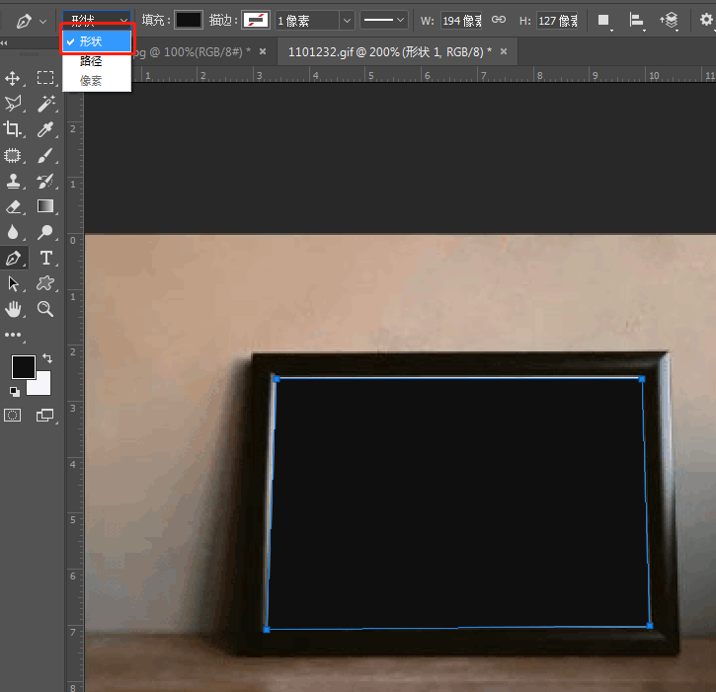
Task: Edit the stroke width 1 像素 field
Action: pos(307,21)
